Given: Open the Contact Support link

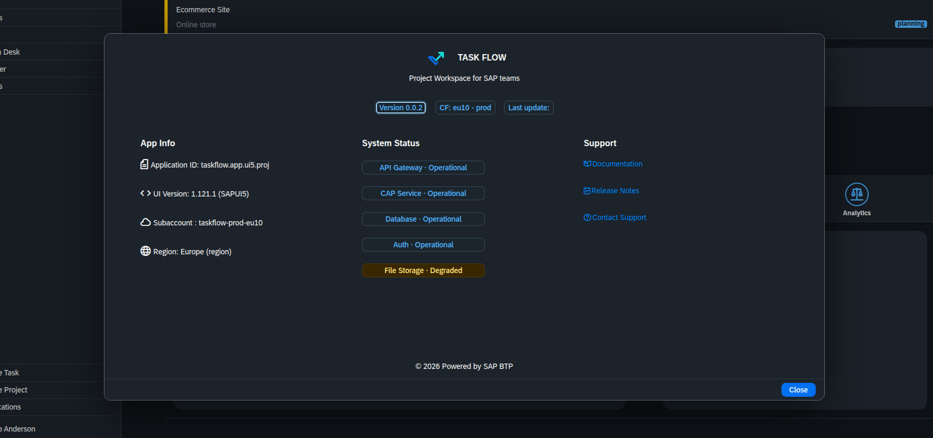Looking at the screenshot, I should click(x=619, y=217).
